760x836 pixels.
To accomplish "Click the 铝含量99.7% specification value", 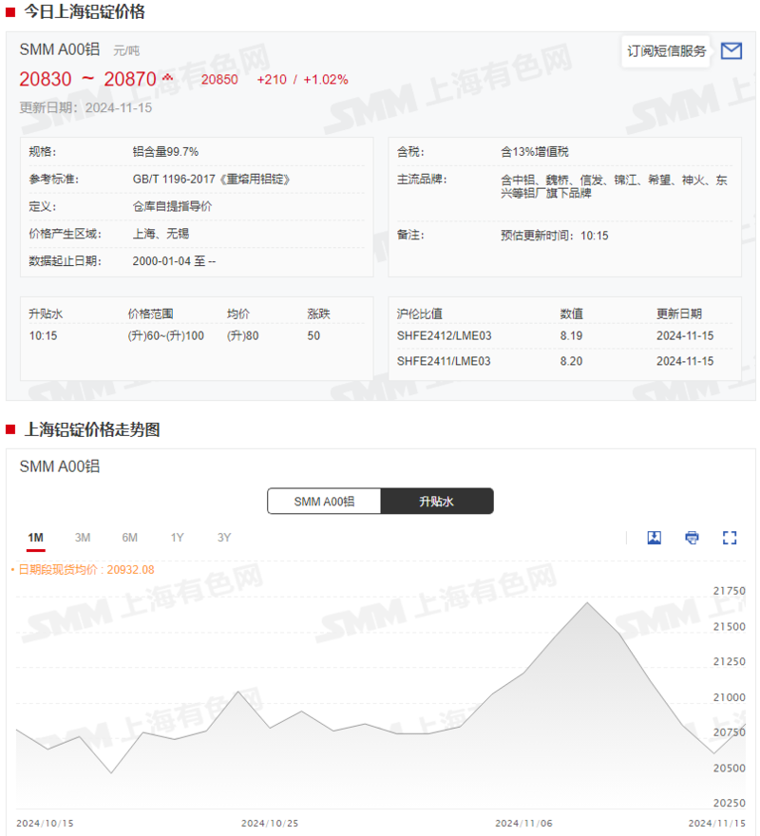I will pyautogui.click(x=165, y=152).
